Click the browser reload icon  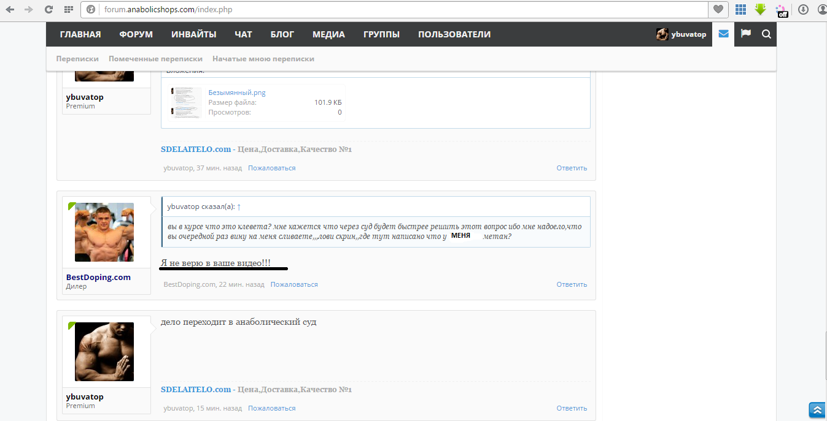tap(49, 10)
